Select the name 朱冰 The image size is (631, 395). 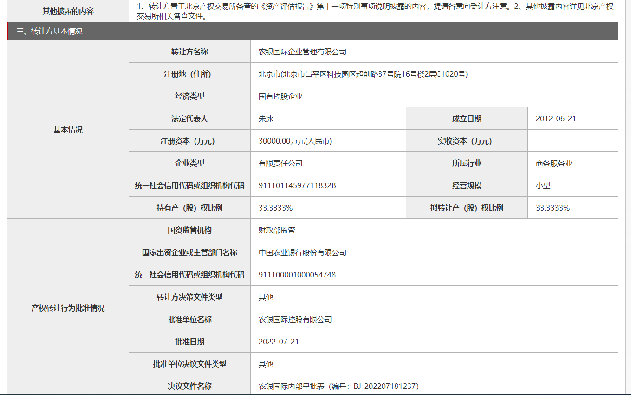click(266, 119)
